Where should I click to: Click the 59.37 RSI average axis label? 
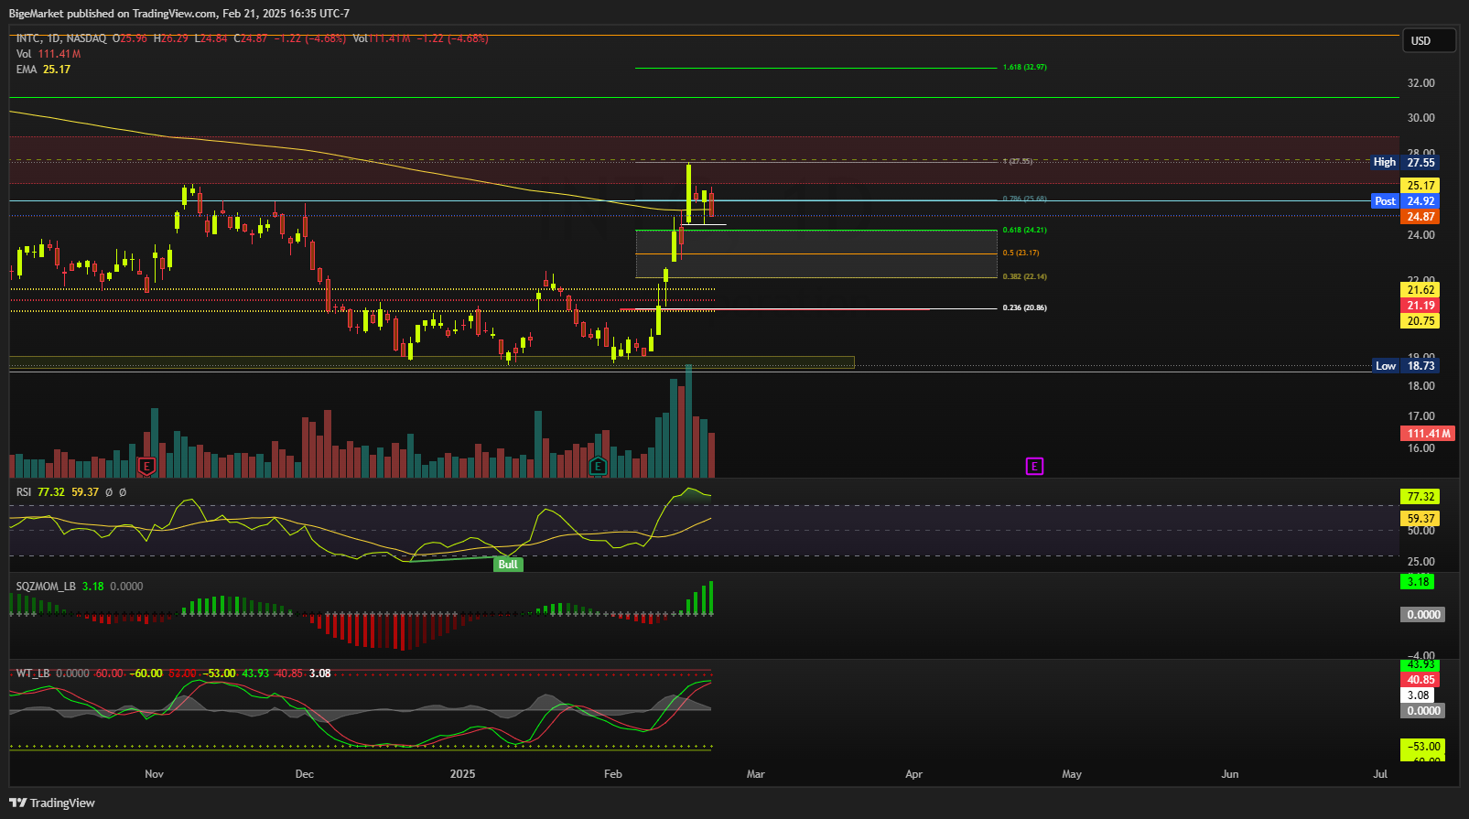(x=1420, y=519)
